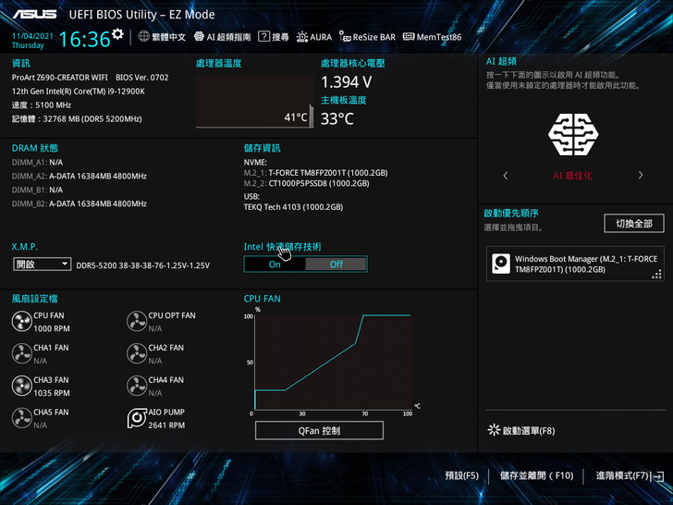Click the CPU FAN icon
The height and width of the screenshot is (505, 673).
coord(21,321)
